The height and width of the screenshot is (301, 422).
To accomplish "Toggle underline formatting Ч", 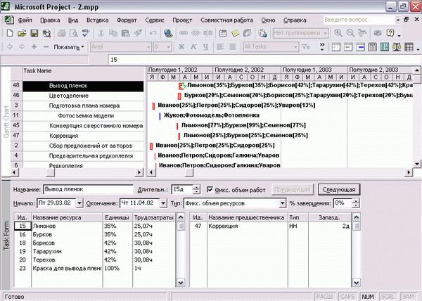I will click(205, 47).
